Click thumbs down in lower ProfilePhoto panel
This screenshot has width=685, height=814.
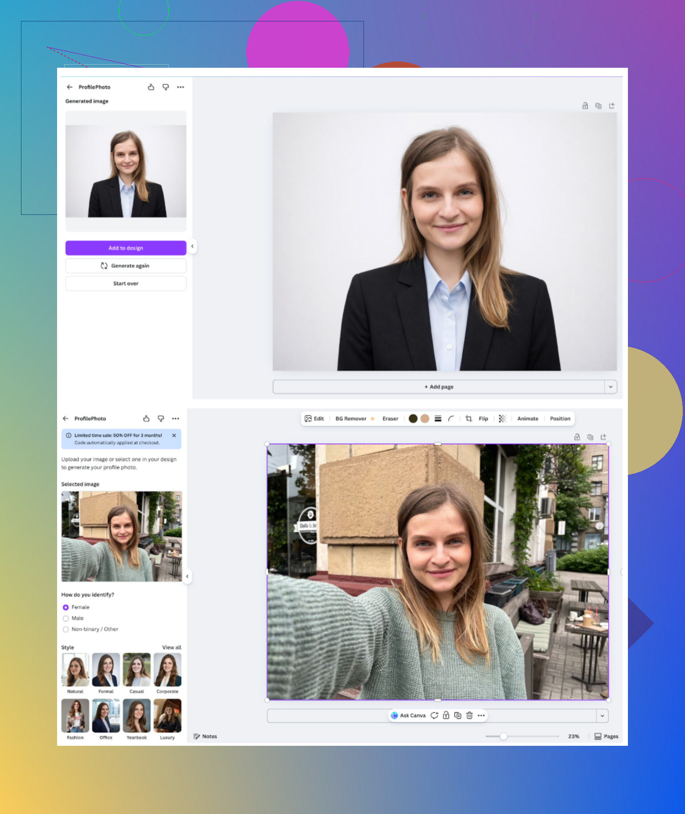click(161, 419)
